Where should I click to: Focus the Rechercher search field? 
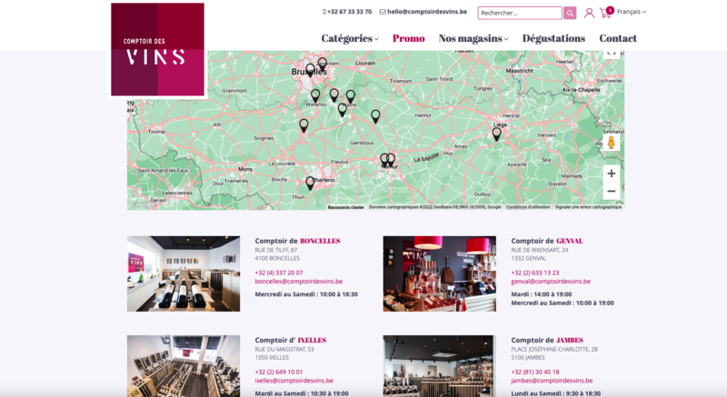[x=520, y=13]
